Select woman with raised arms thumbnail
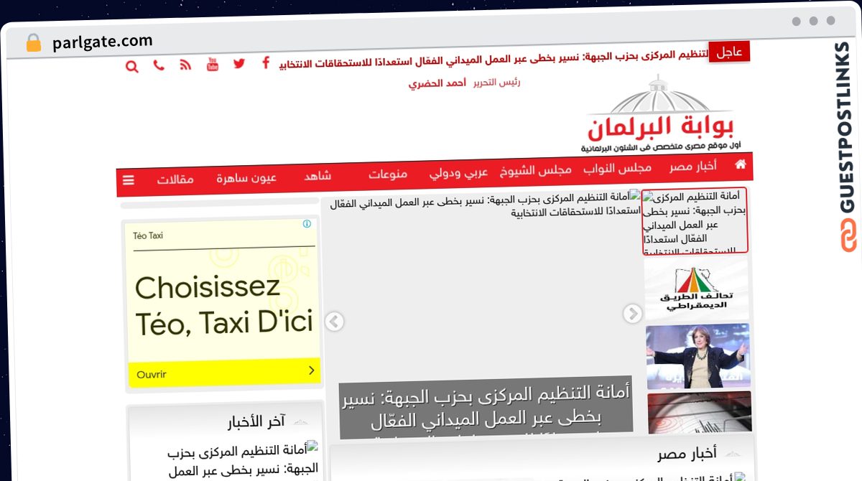 (x=698, y=356)
